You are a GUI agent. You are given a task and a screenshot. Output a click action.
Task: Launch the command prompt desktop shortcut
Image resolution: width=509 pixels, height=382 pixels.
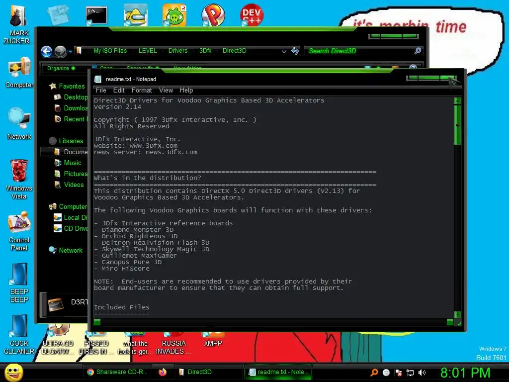click(x=96, y=15)
